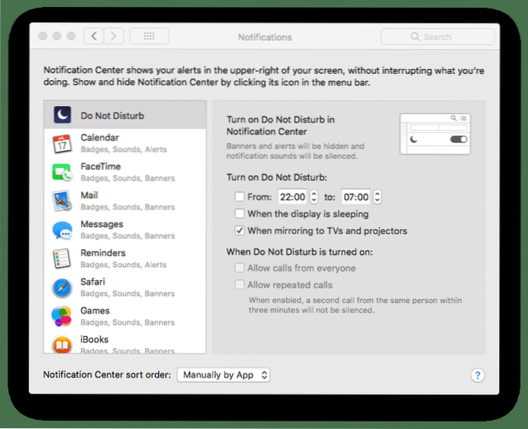Click the stepper next to 07:00
Screen dimensions: 528x429
pyautogui.click(x=377, y=197)
